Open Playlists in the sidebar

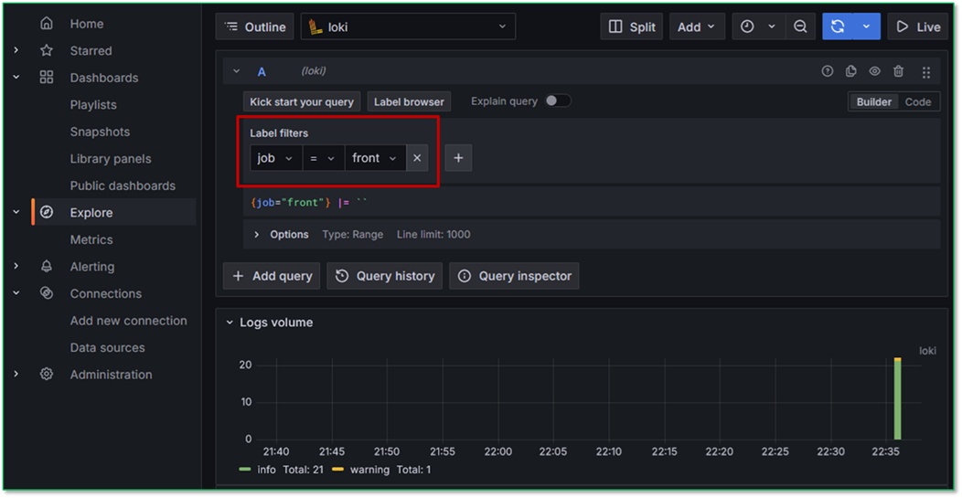click(x=93, y=105)
